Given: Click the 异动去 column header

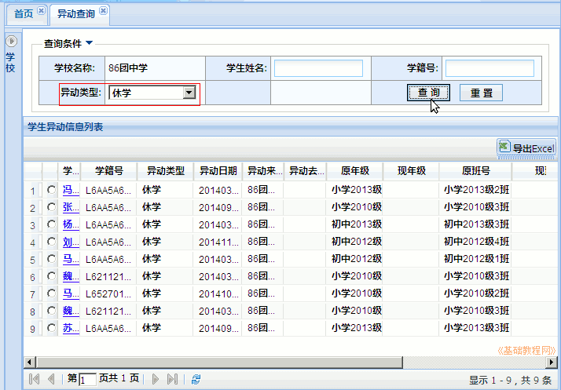Looking at the screenshot, I should tap(305, 171).
